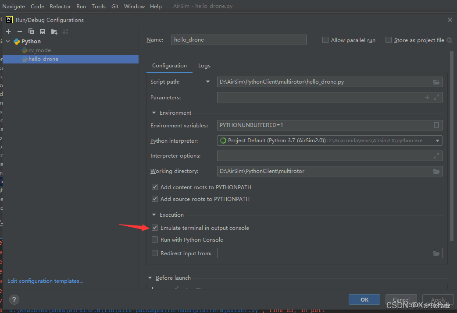Add a new run configuration with plus icon
The image size is (457, 313).
tap(8, 32)
